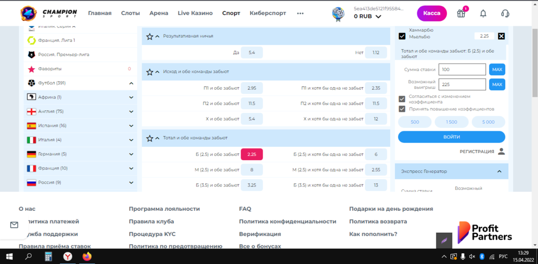Toggle Принять повышение коэффициентов checkbox
Image resolution: width=538 pixels, height=264 pixels.
pos(402,109)
